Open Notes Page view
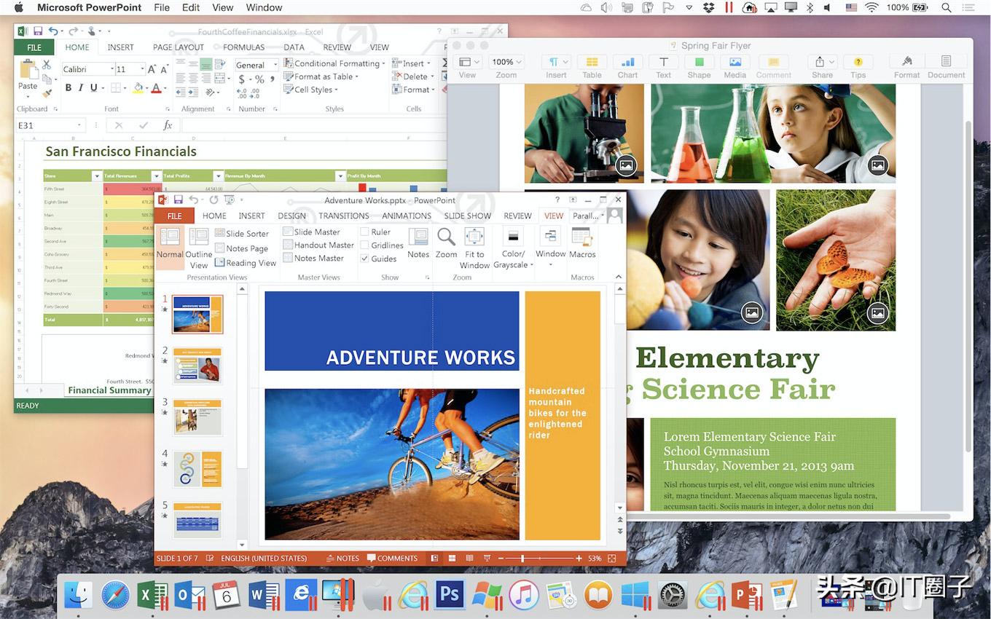 click(246, 248)
